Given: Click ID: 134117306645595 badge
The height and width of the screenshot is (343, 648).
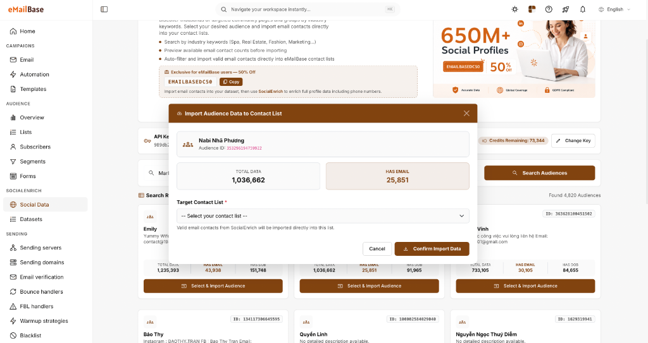Looking at the screenshot, I should click(257, 319).
